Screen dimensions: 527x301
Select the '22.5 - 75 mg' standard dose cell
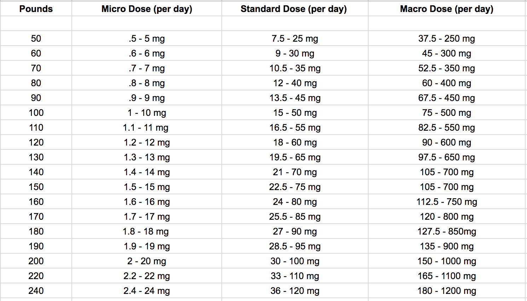[295, 187]
